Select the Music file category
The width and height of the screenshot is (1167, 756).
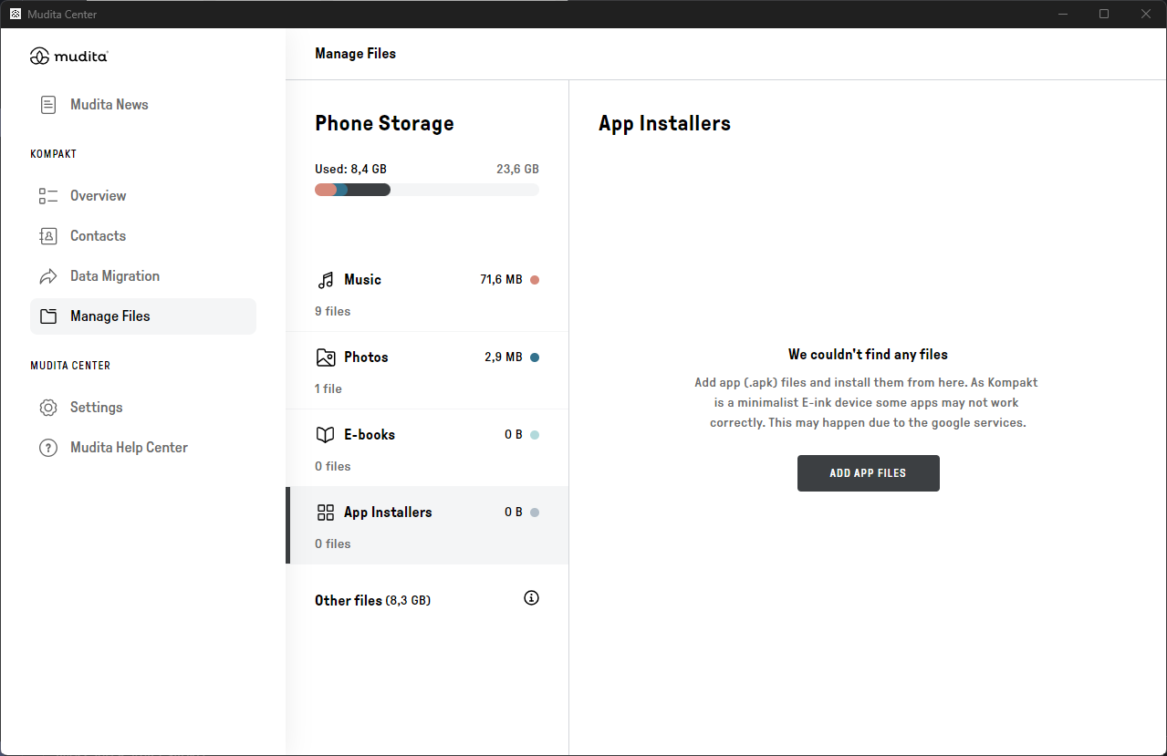point(427,293)
